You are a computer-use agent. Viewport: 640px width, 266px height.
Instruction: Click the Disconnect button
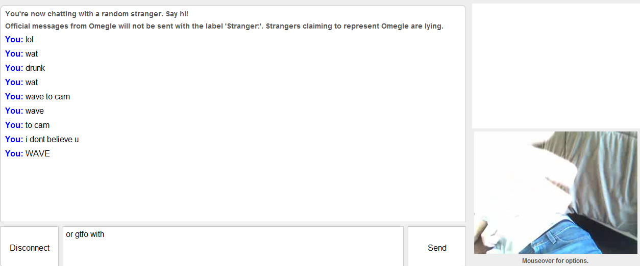[30, 248]
